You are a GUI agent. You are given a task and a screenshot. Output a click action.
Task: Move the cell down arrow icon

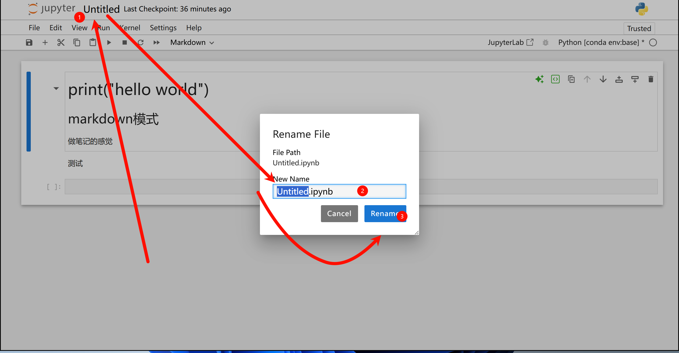pos(603,79)
